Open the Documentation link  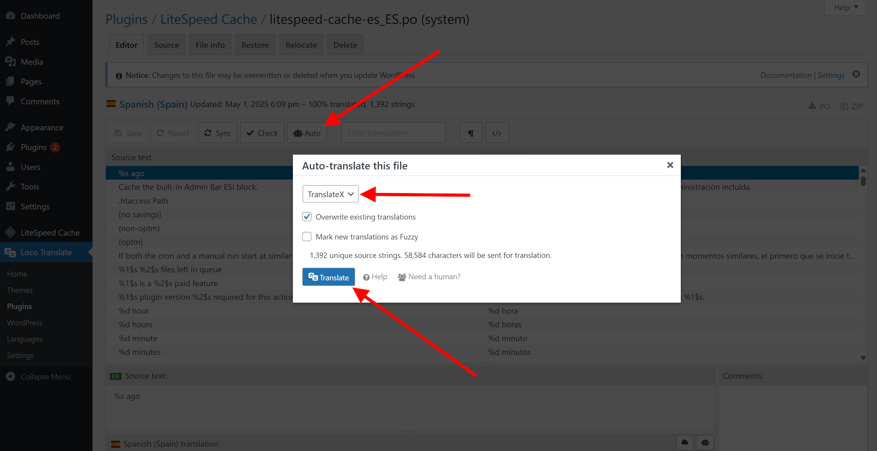786,75
